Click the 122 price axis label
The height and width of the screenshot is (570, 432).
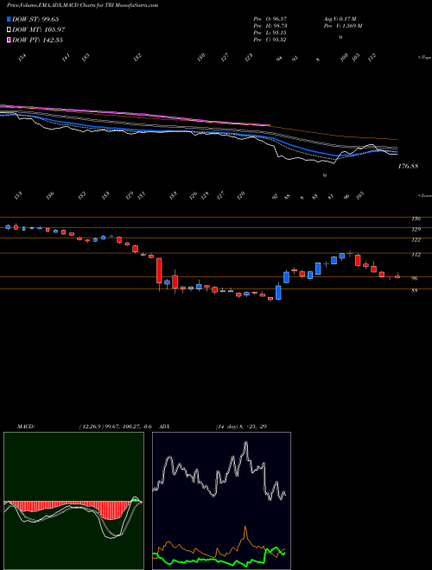tap(416, 240)
